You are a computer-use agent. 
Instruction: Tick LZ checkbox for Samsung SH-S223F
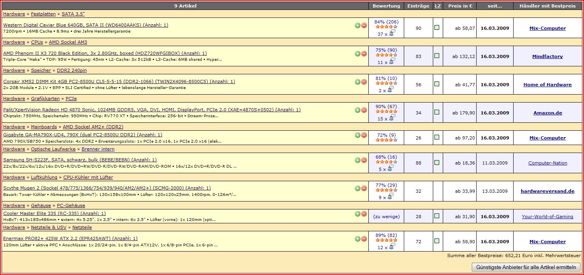[437, 163]
